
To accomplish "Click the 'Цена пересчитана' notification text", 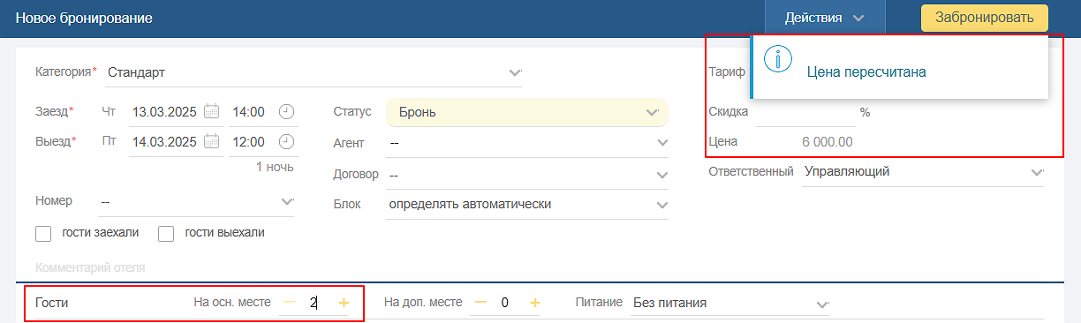I will 866,71.
